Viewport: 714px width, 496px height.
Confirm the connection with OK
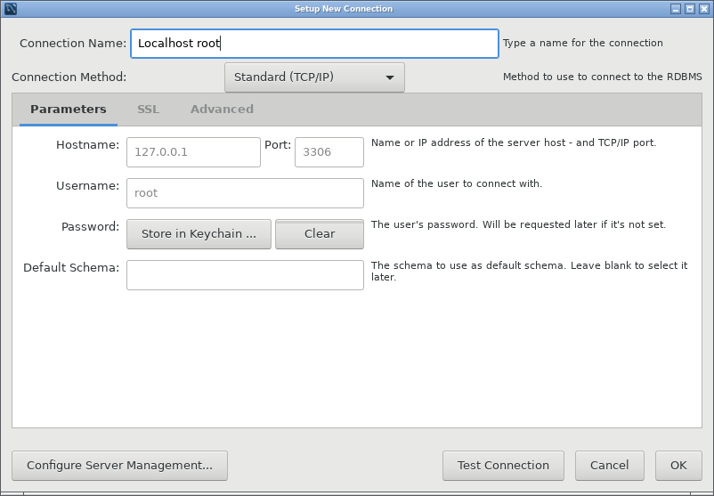pyautogui.click(x=678, y=466)
